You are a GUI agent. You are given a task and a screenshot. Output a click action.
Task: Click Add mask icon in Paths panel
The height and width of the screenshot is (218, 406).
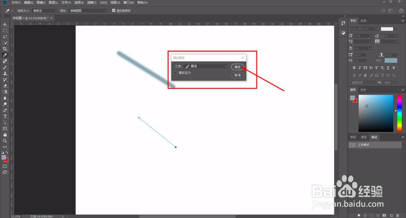(384, 216)
